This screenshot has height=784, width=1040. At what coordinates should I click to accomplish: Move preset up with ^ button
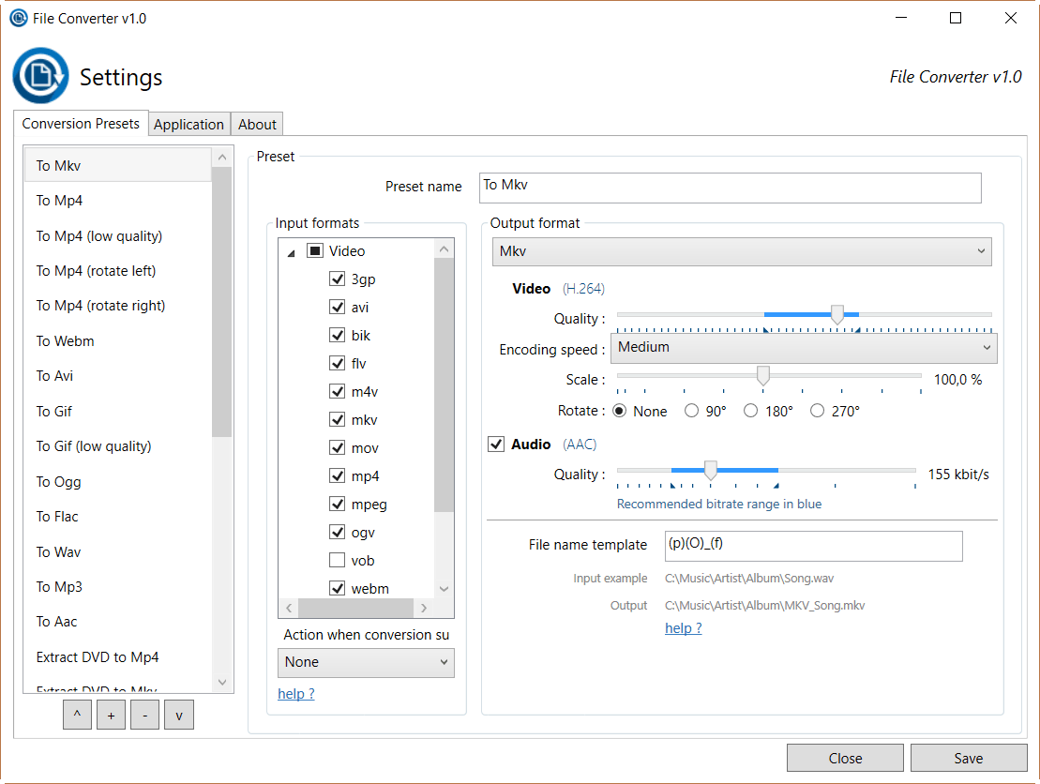click(x=77, y=716)
